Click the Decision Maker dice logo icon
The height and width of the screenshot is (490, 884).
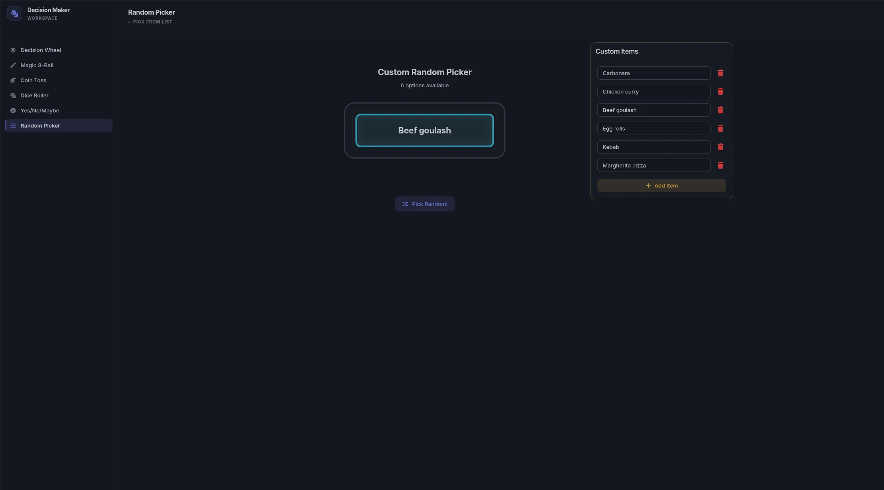pos(15,13)
